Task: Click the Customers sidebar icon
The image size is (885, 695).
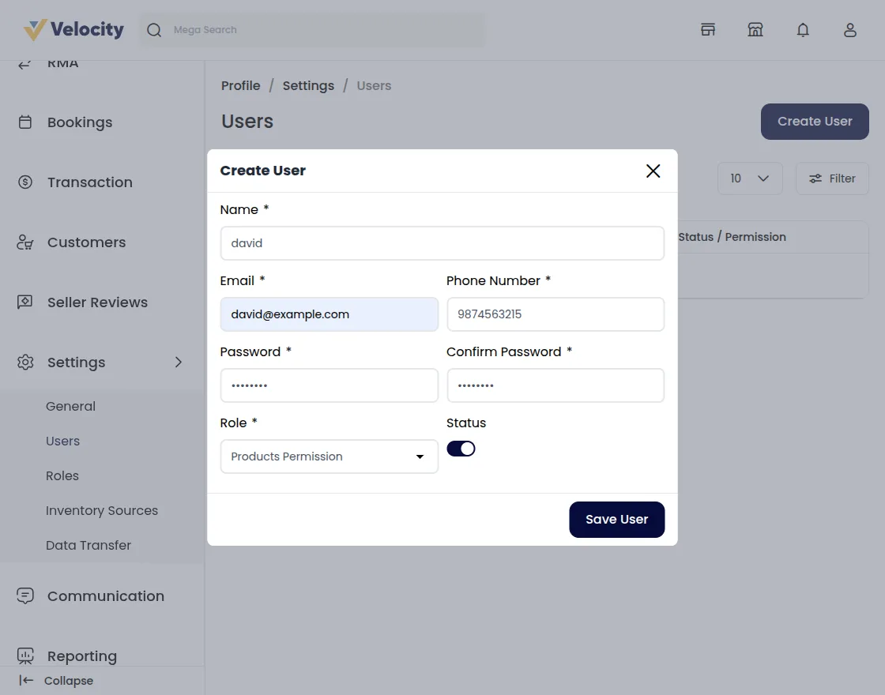Action: coord(24,242)
